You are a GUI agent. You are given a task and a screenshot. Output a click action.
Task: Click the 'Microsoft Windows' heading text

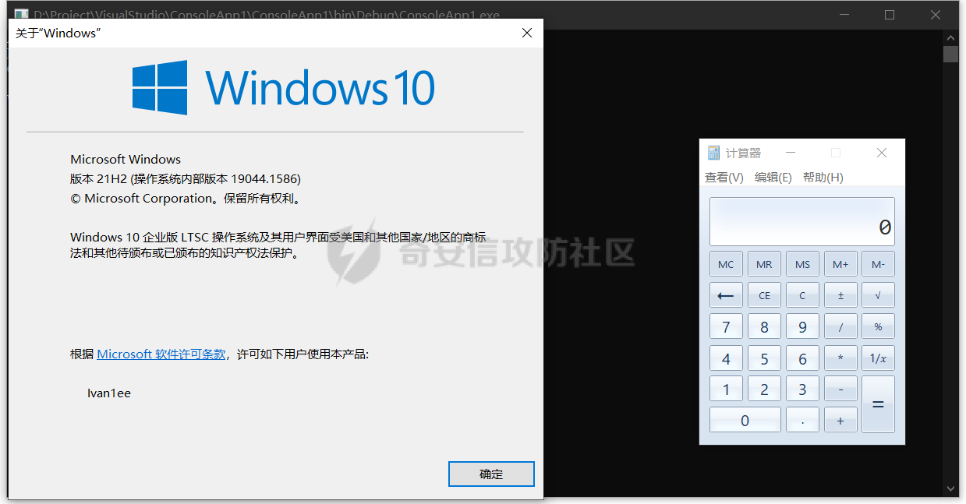[126, 159]
